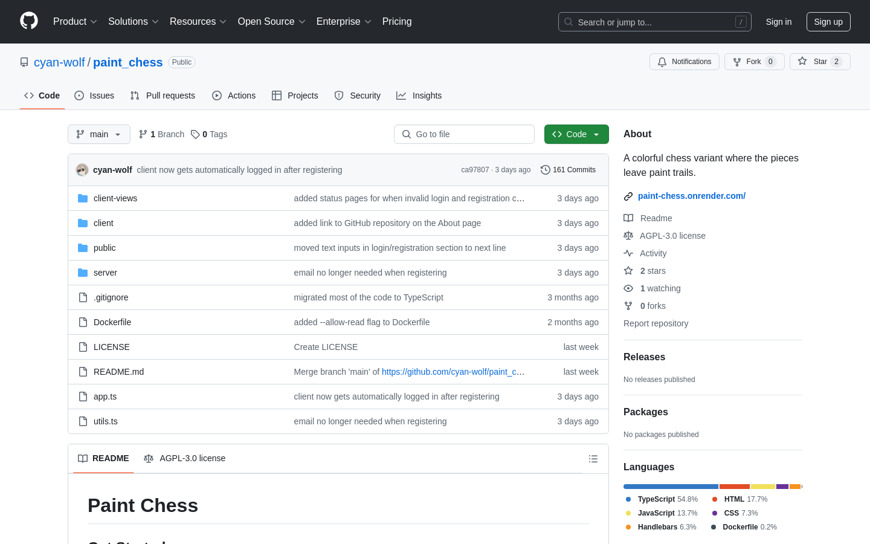Click the README.md file icon
The width and height of the screenshot is (870, 544).
click(83, 372)
